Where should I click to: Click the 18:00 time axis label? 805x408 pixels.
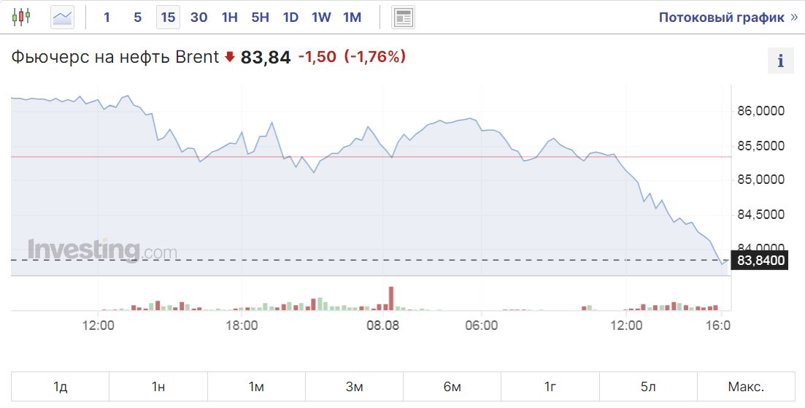(x=242, y=326)
